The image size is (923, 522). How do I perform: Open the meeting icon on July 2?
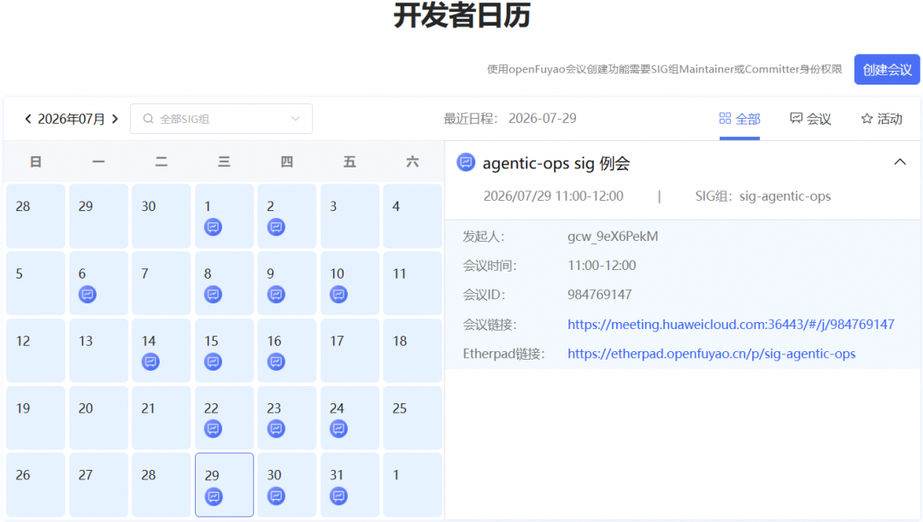276,227
